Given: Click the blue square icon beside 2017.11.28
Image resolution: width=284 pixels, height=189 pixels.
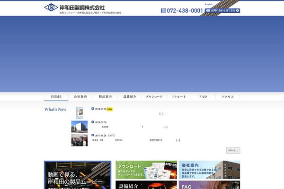Looking at the screenshot, I should tap(93, 135).
